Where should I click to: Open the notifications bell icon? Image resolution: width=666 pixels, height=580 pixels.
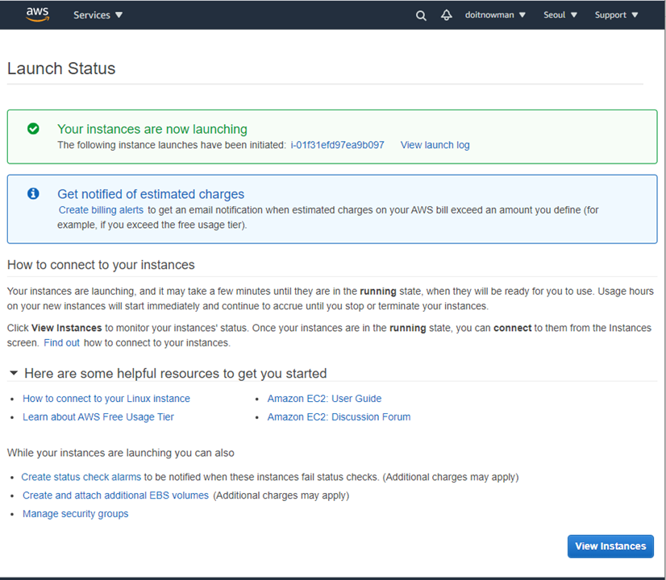pyautogui.click(x=446, y=15)
